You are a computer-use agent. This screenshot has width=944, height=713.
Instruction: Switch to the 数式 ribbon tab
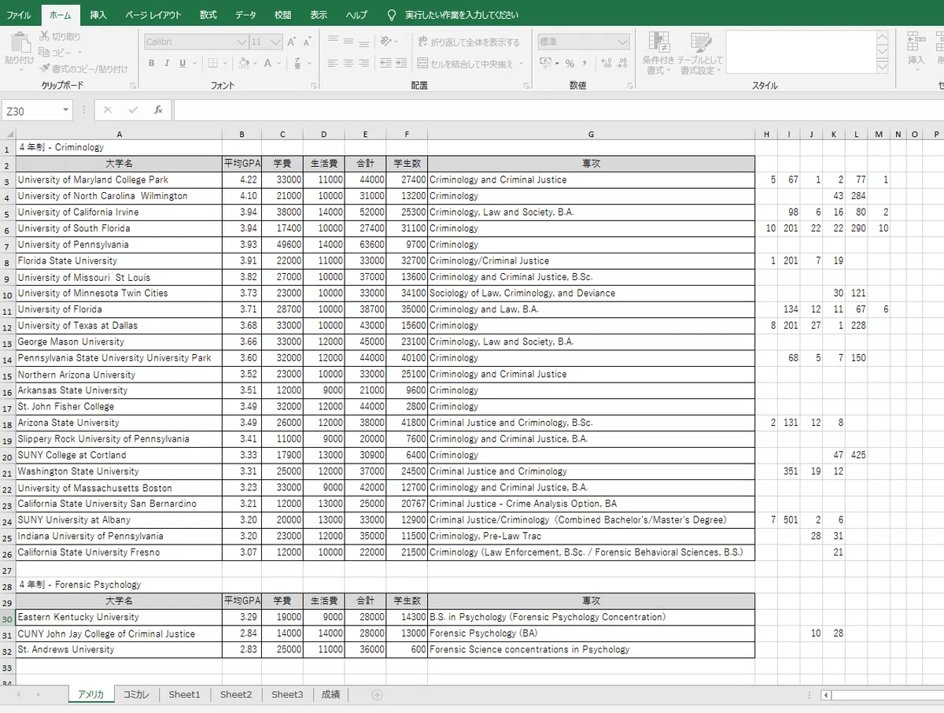pyautogui.click(x=208, y=15)
